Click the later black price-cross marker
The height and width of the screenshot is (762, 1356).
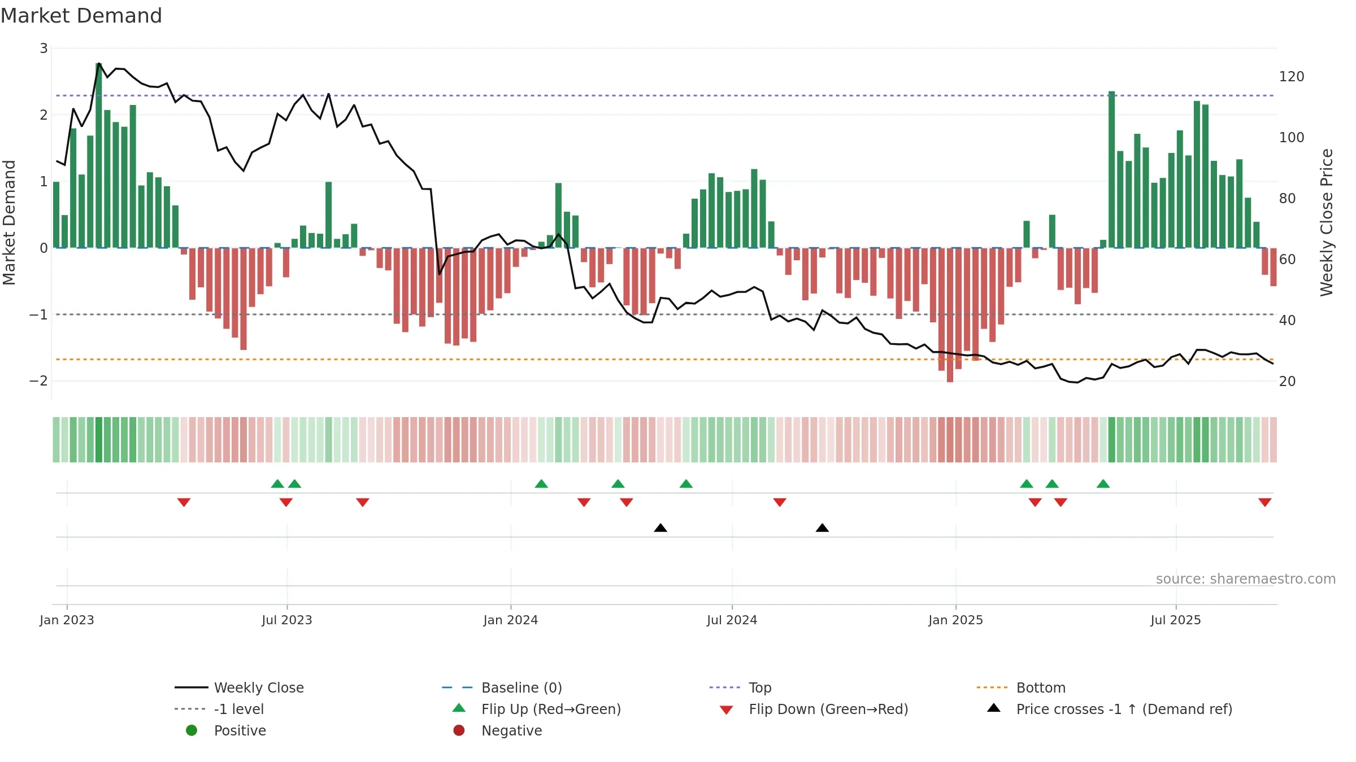point(822,528)
